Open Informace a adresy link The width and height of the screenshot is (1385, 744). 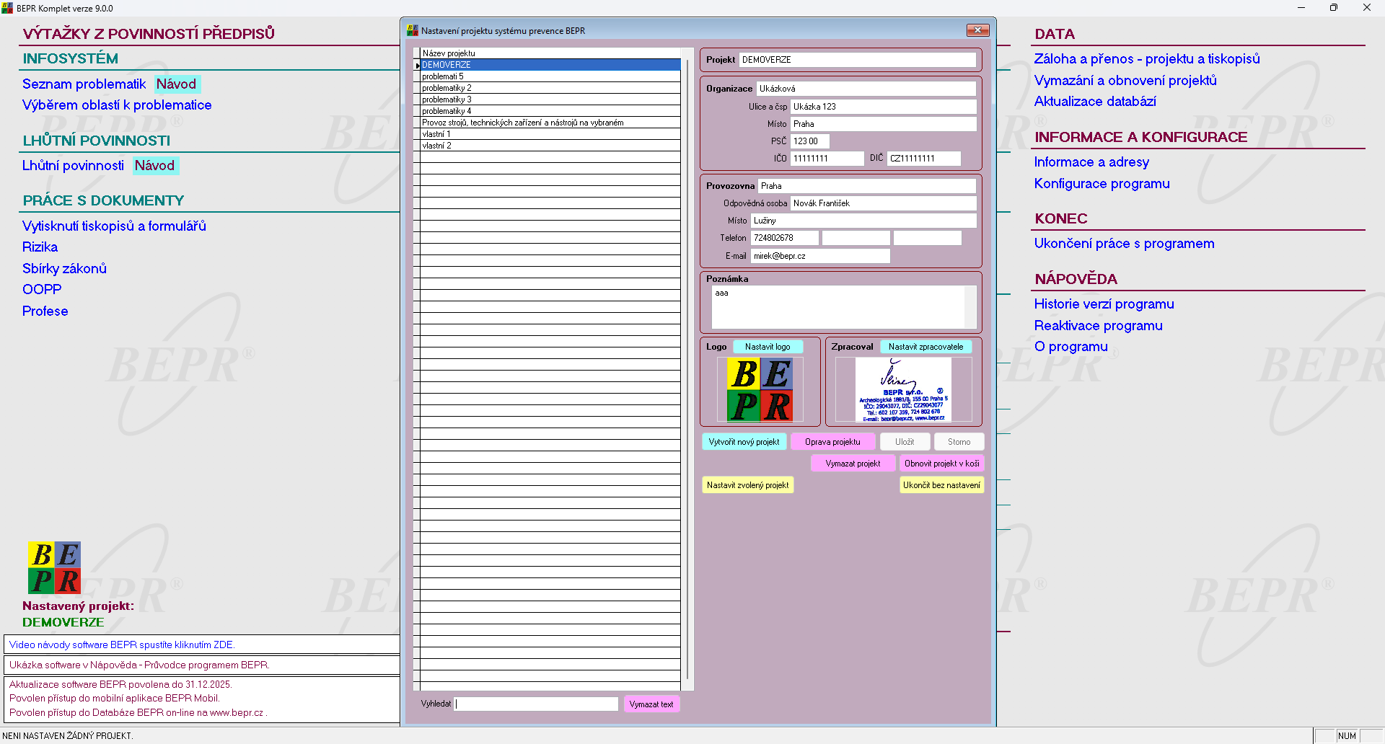click(1091, 162)
